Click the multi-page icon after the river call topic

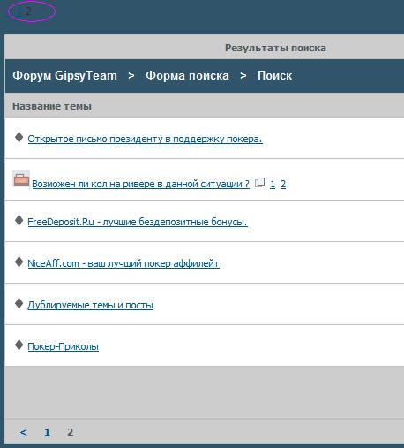259,183
